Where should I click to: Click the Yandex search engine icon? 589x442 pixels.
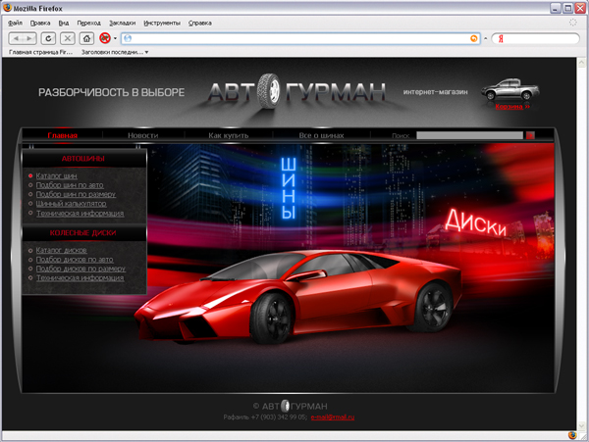coord(501,38)
